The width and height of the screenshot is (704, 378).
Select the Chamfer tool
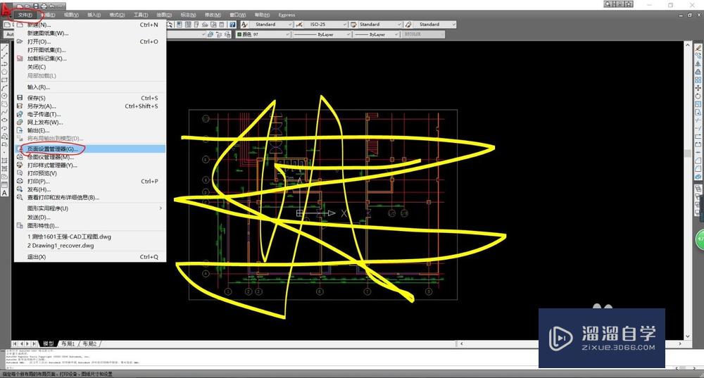[x=698, y=160]
